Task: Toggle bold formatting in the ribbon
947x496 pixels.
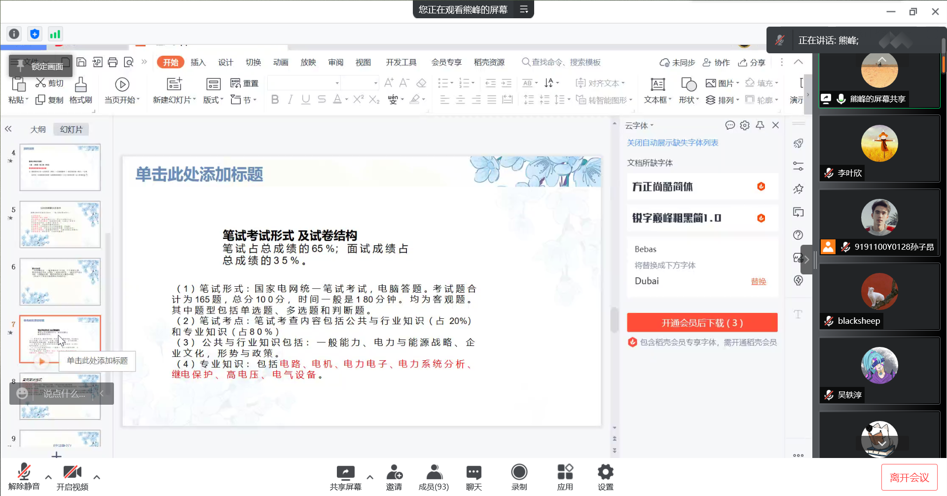Action: coord(275,100)
